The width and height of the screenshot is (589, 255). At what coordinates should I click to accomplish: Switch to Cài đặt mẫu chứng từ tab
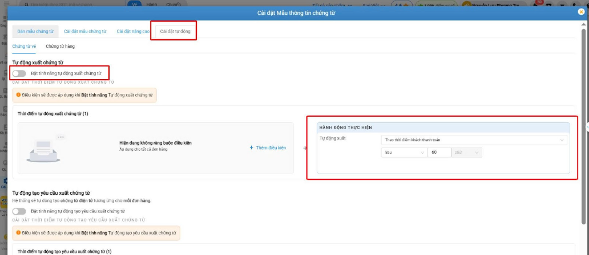click(85, 31)
